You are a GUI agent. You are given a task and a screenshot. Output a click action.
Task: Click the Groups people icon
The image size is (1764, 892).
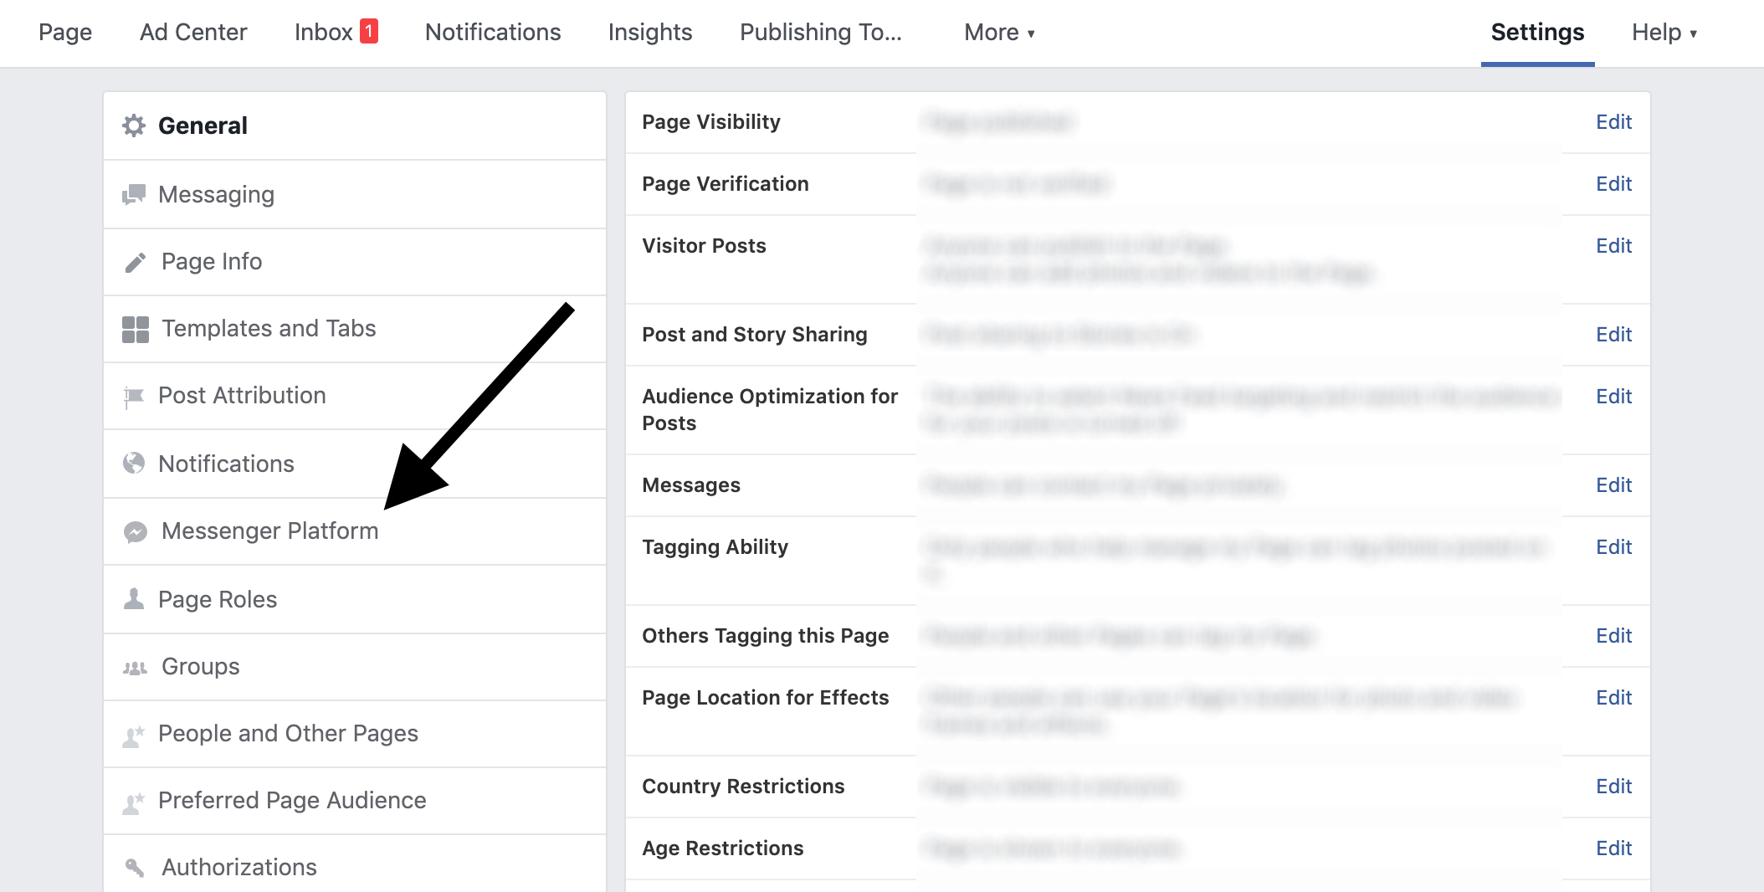pos(135,668)
